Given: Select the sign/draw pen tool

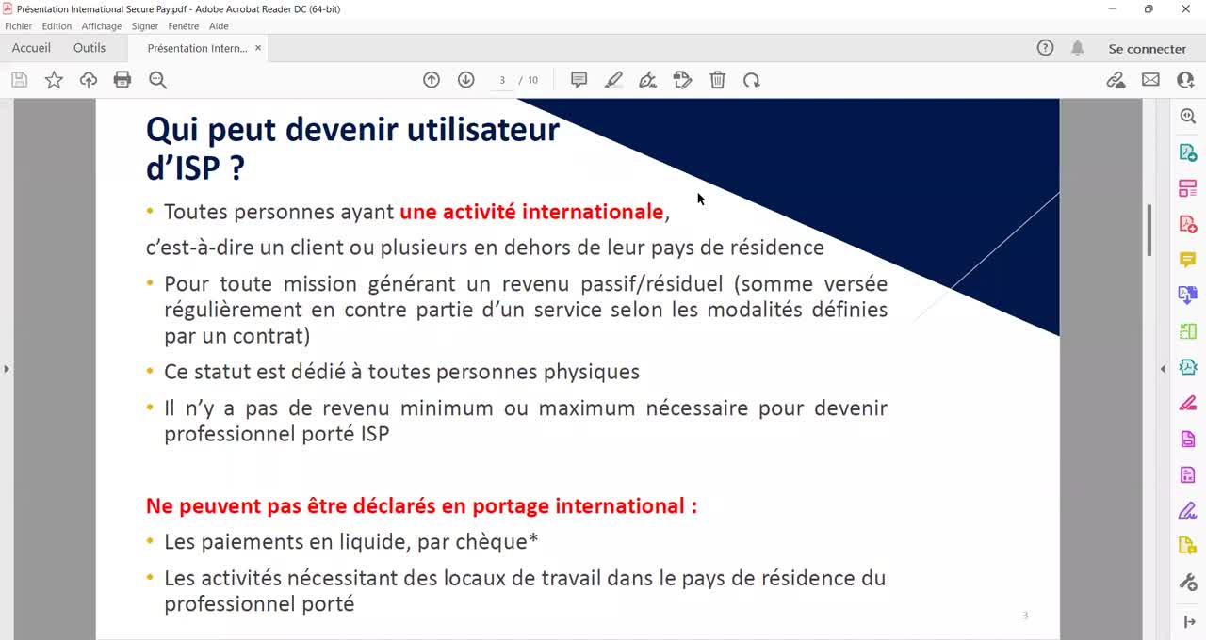Looking at the screenshot, I should click(648, 80).
